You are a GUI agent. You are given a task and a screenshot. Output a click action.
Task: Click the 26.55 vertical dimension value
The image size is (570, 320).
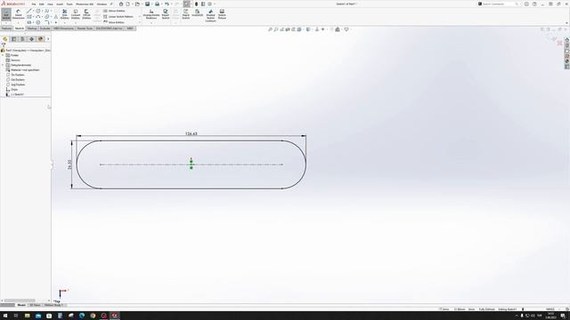(x=69, y=164)
